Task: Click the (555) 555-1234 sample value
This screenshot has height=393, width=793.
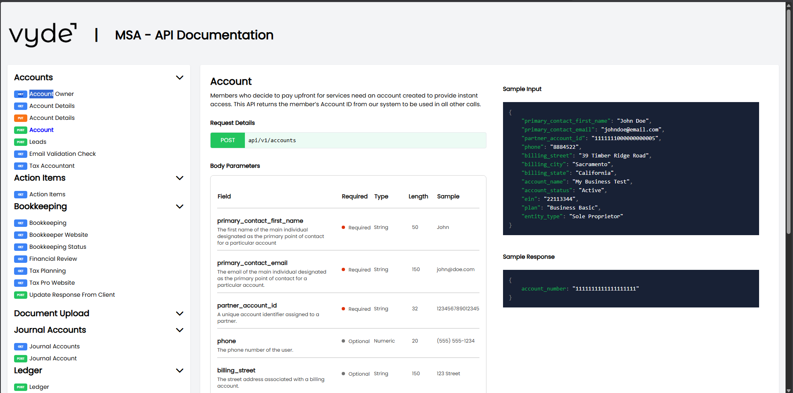Action: click(456, 341)
